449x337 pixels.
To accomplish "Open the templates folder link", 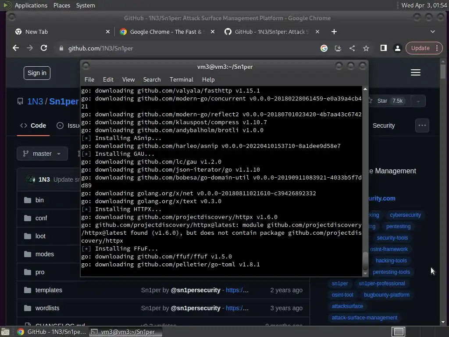I will click(49, 290).
